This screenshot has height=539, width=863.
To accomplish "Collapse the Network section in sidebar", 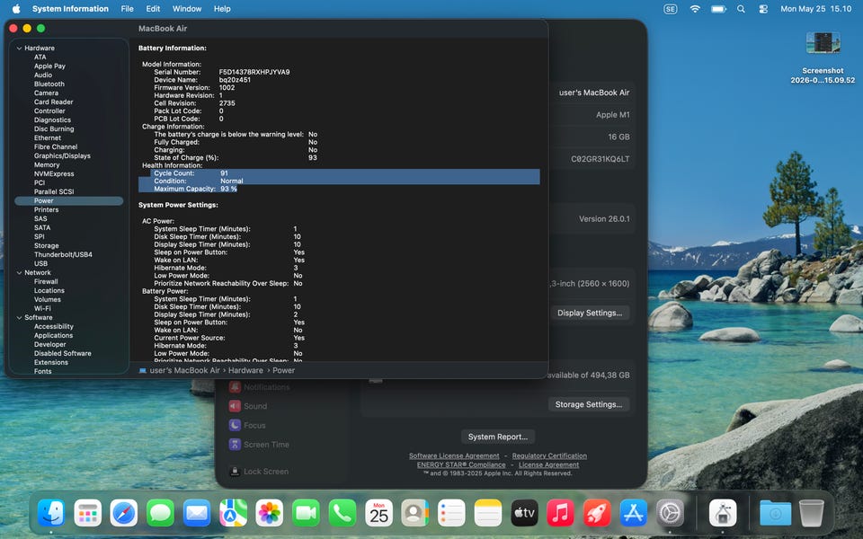I will coord(19,272).
